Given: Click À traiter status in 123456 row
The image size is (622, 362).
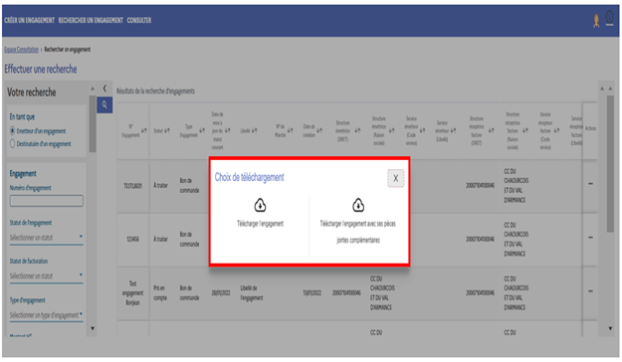Looking at the screenshot, I should pyautogui.click(x=160, y=239).
